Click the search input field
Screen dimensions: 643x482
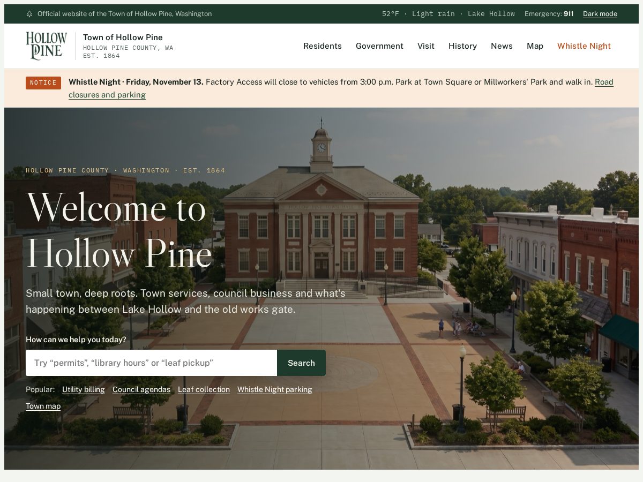click(151, 363)
